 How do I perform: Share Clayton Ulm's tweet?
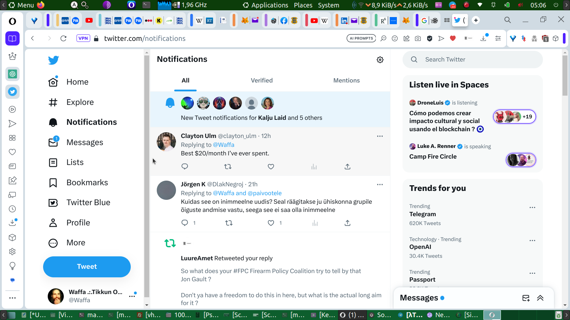point(348,166)
